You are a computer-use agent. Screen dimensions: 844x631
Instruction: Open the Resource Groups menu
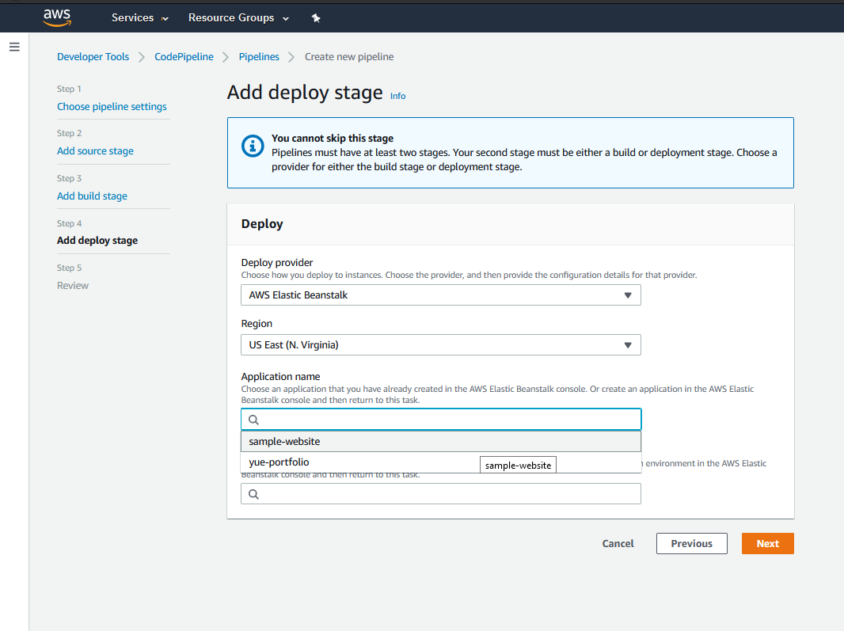(x=238, y=17)
